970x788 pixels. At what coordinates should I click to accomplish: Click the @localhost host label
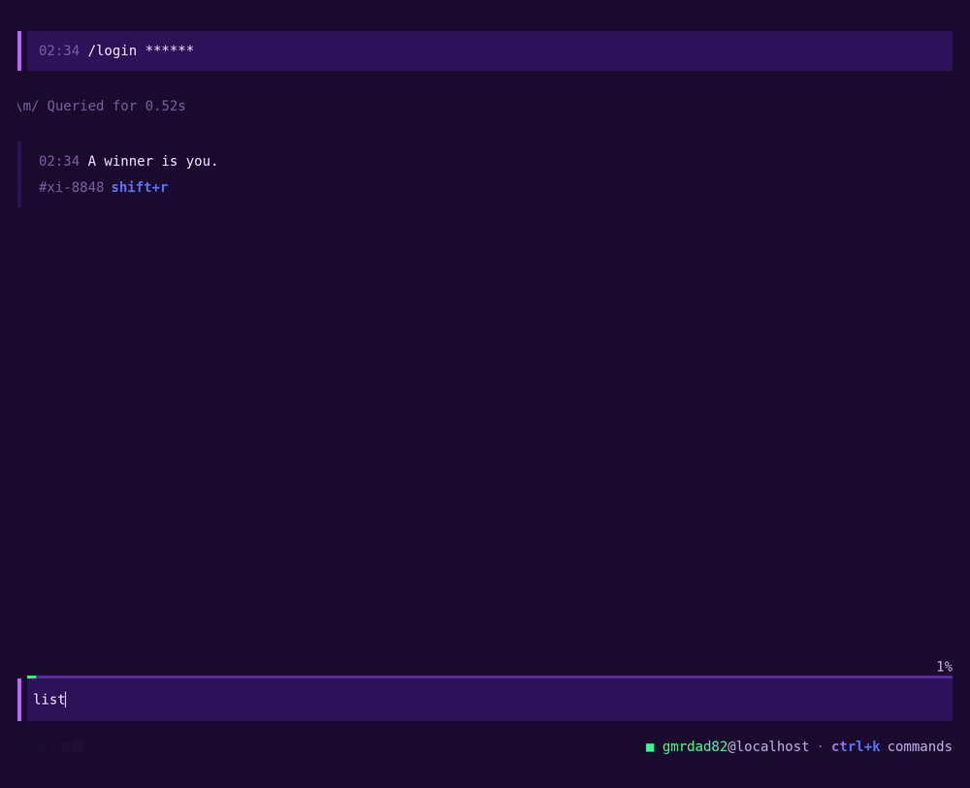tap(768, 746)
